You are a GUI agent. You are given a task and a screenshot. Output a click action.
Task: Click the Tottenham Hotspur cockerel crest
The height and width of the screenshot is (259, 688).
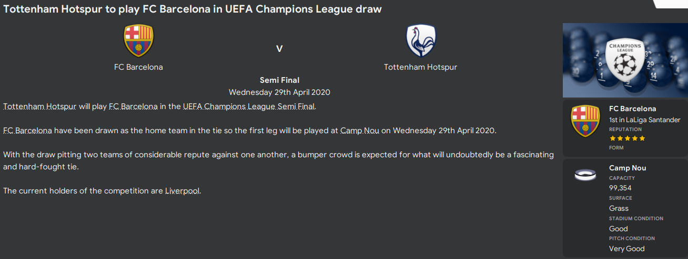click(421, 40)
